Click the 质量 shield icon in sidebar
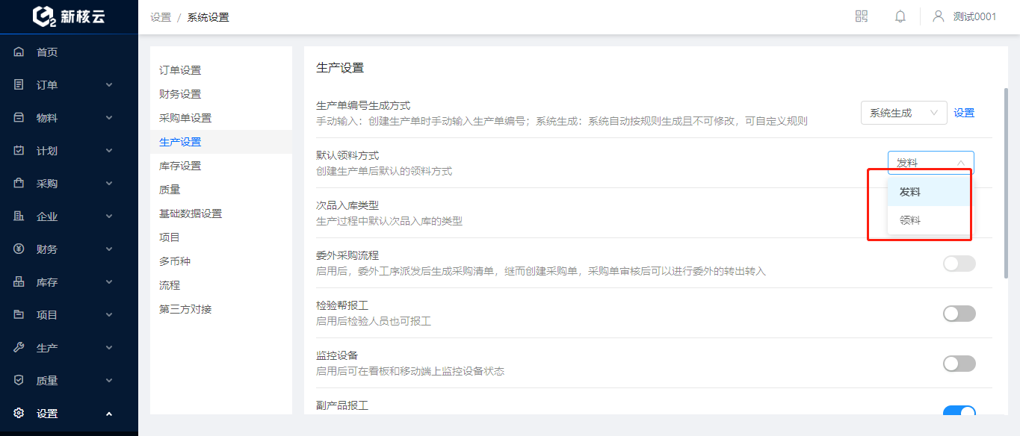The image size is (1020, 436). point(19,381)
